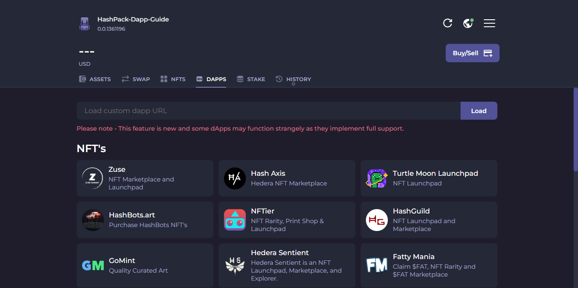
Task: Go to the NFTs tab
Action: click(173, 79)
